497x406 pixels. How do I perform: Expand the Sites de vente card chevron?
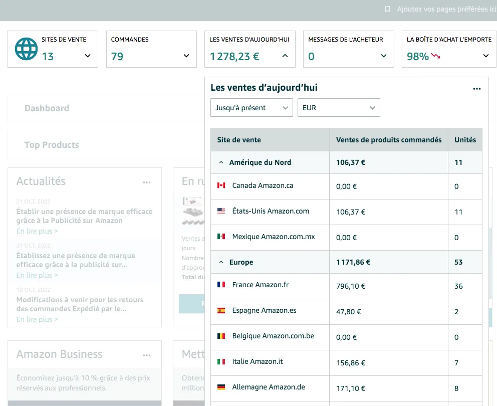(88, 56)
